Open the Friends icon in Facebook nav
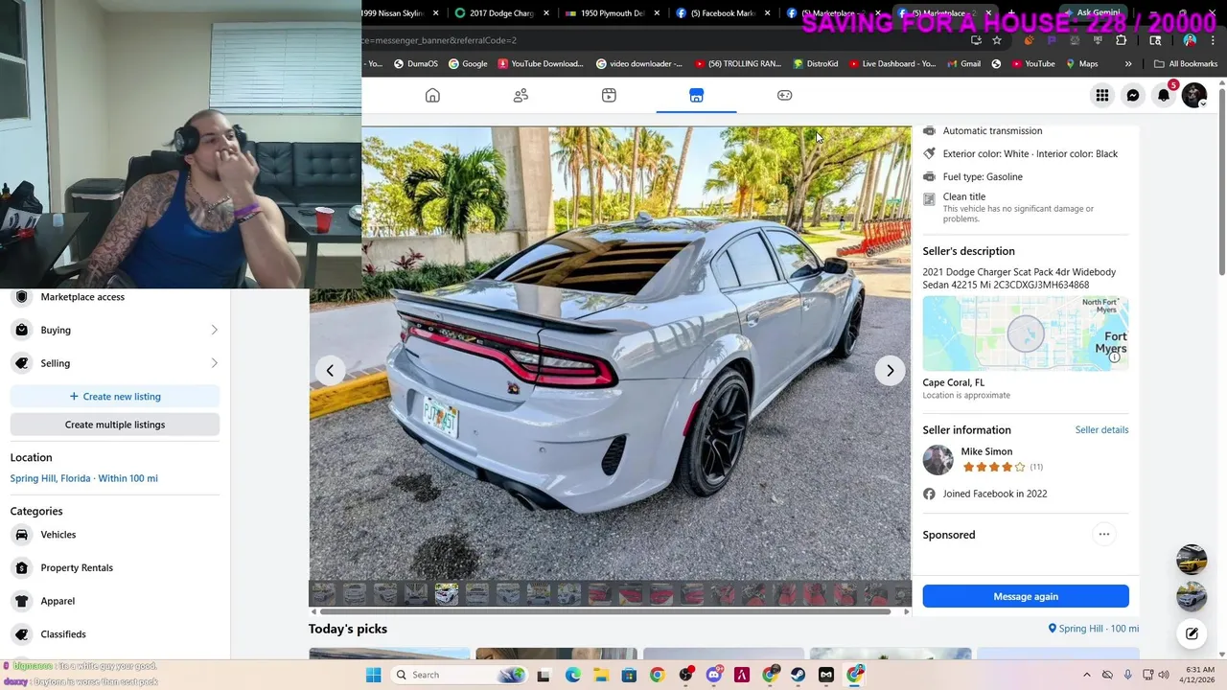Image resolution: width=1227 pixels, height=690 pixels. click(521, 95)
